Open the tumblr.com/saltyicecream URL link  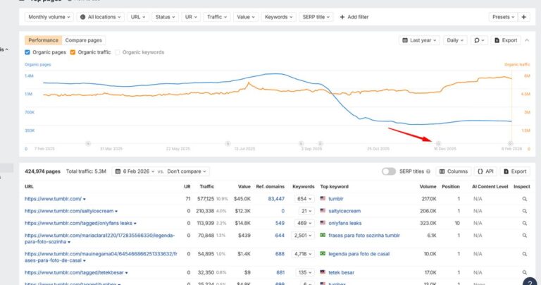[68, 211]
